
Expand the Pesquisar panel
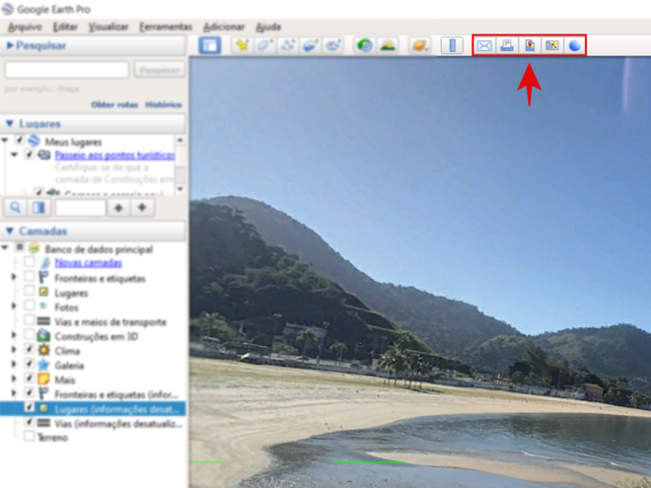tap(10, 45)
